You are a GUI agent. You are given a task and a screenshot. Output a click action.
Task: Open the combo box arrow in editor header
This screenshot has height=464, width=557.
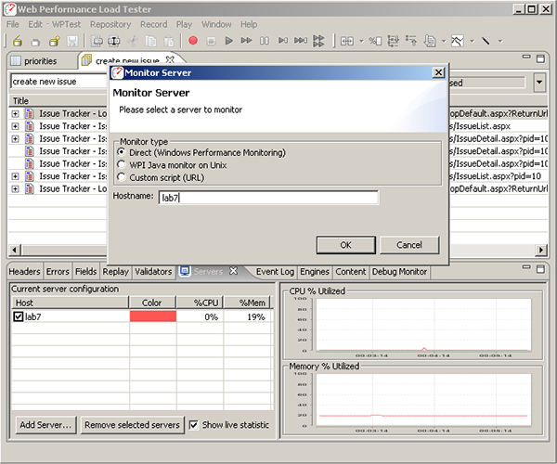pos(539,83)
